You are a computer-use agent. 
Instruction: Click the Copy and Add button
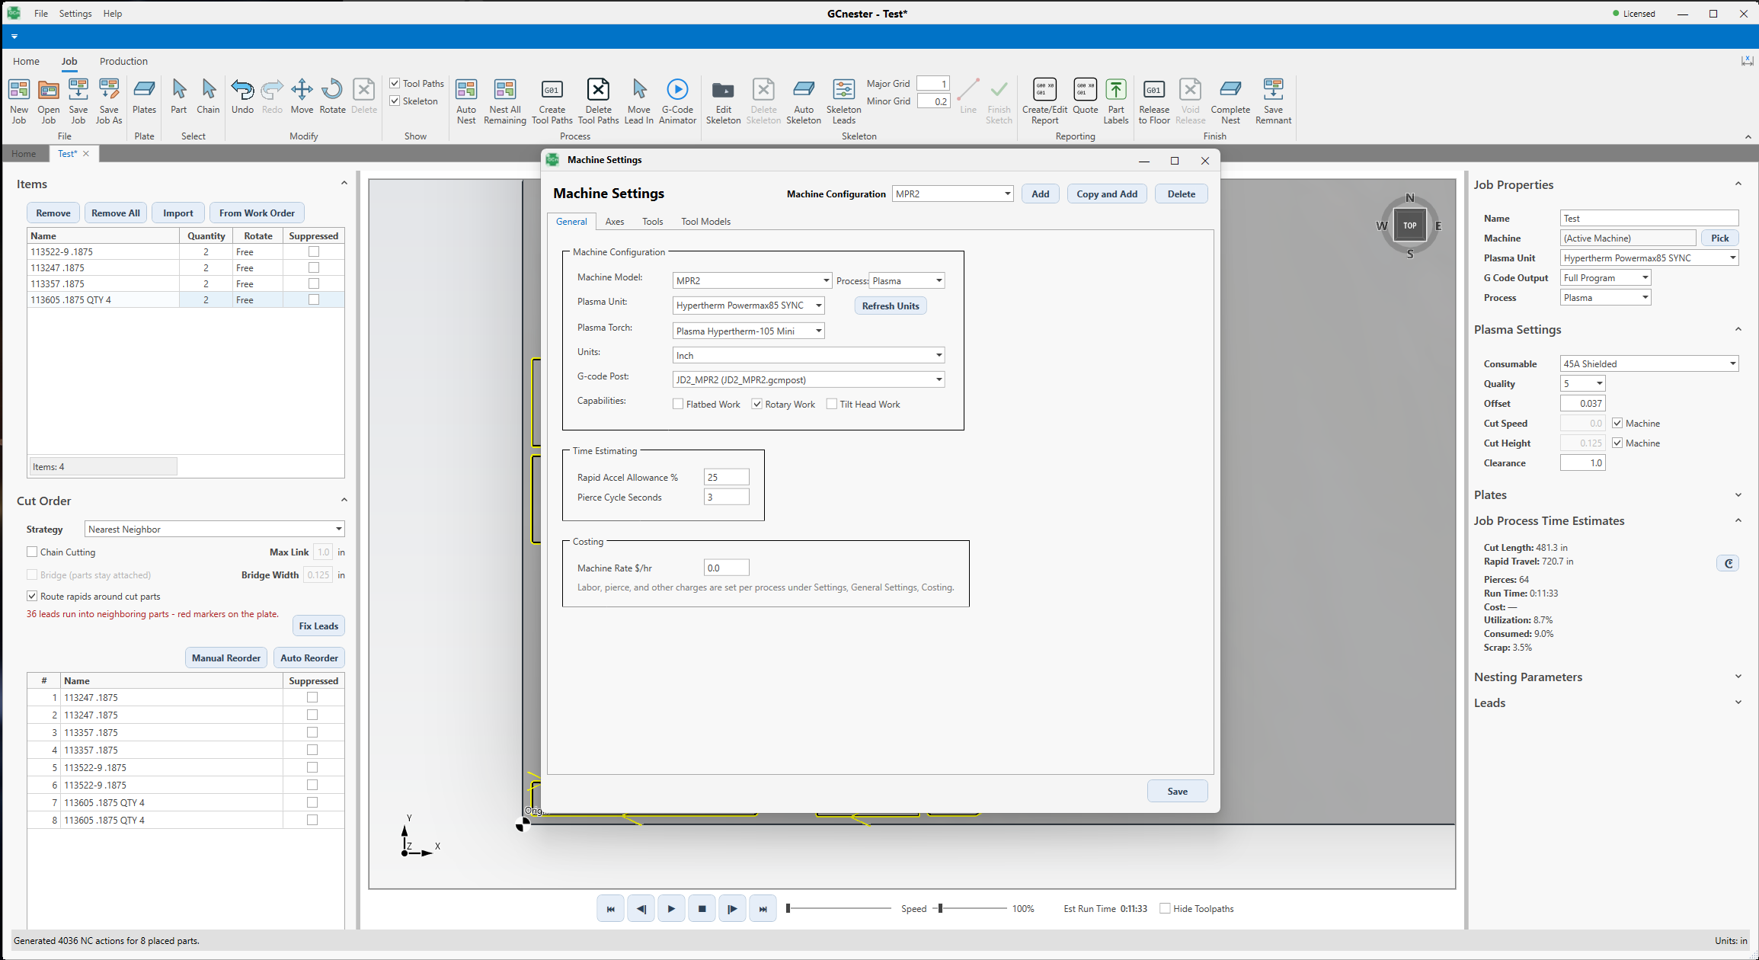pos(1107,194)
